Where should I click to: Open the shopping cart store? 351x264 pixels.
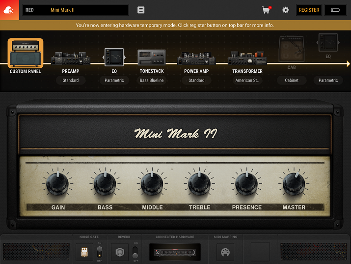pyautogui.click(x=266, y=10)
